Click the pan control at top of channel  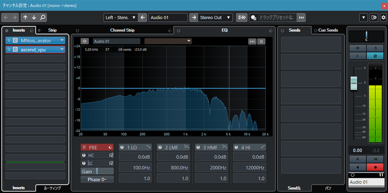pyautogui.click(x=367, y=36)
